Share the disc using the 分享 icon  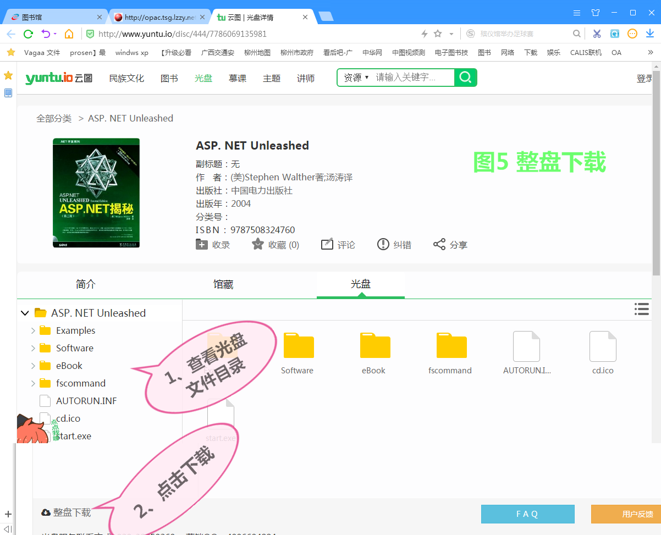pos(438,244)
